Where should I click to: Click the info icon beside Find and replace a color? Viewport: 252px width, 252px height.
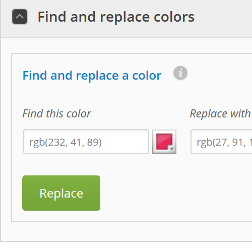[180, 73]
